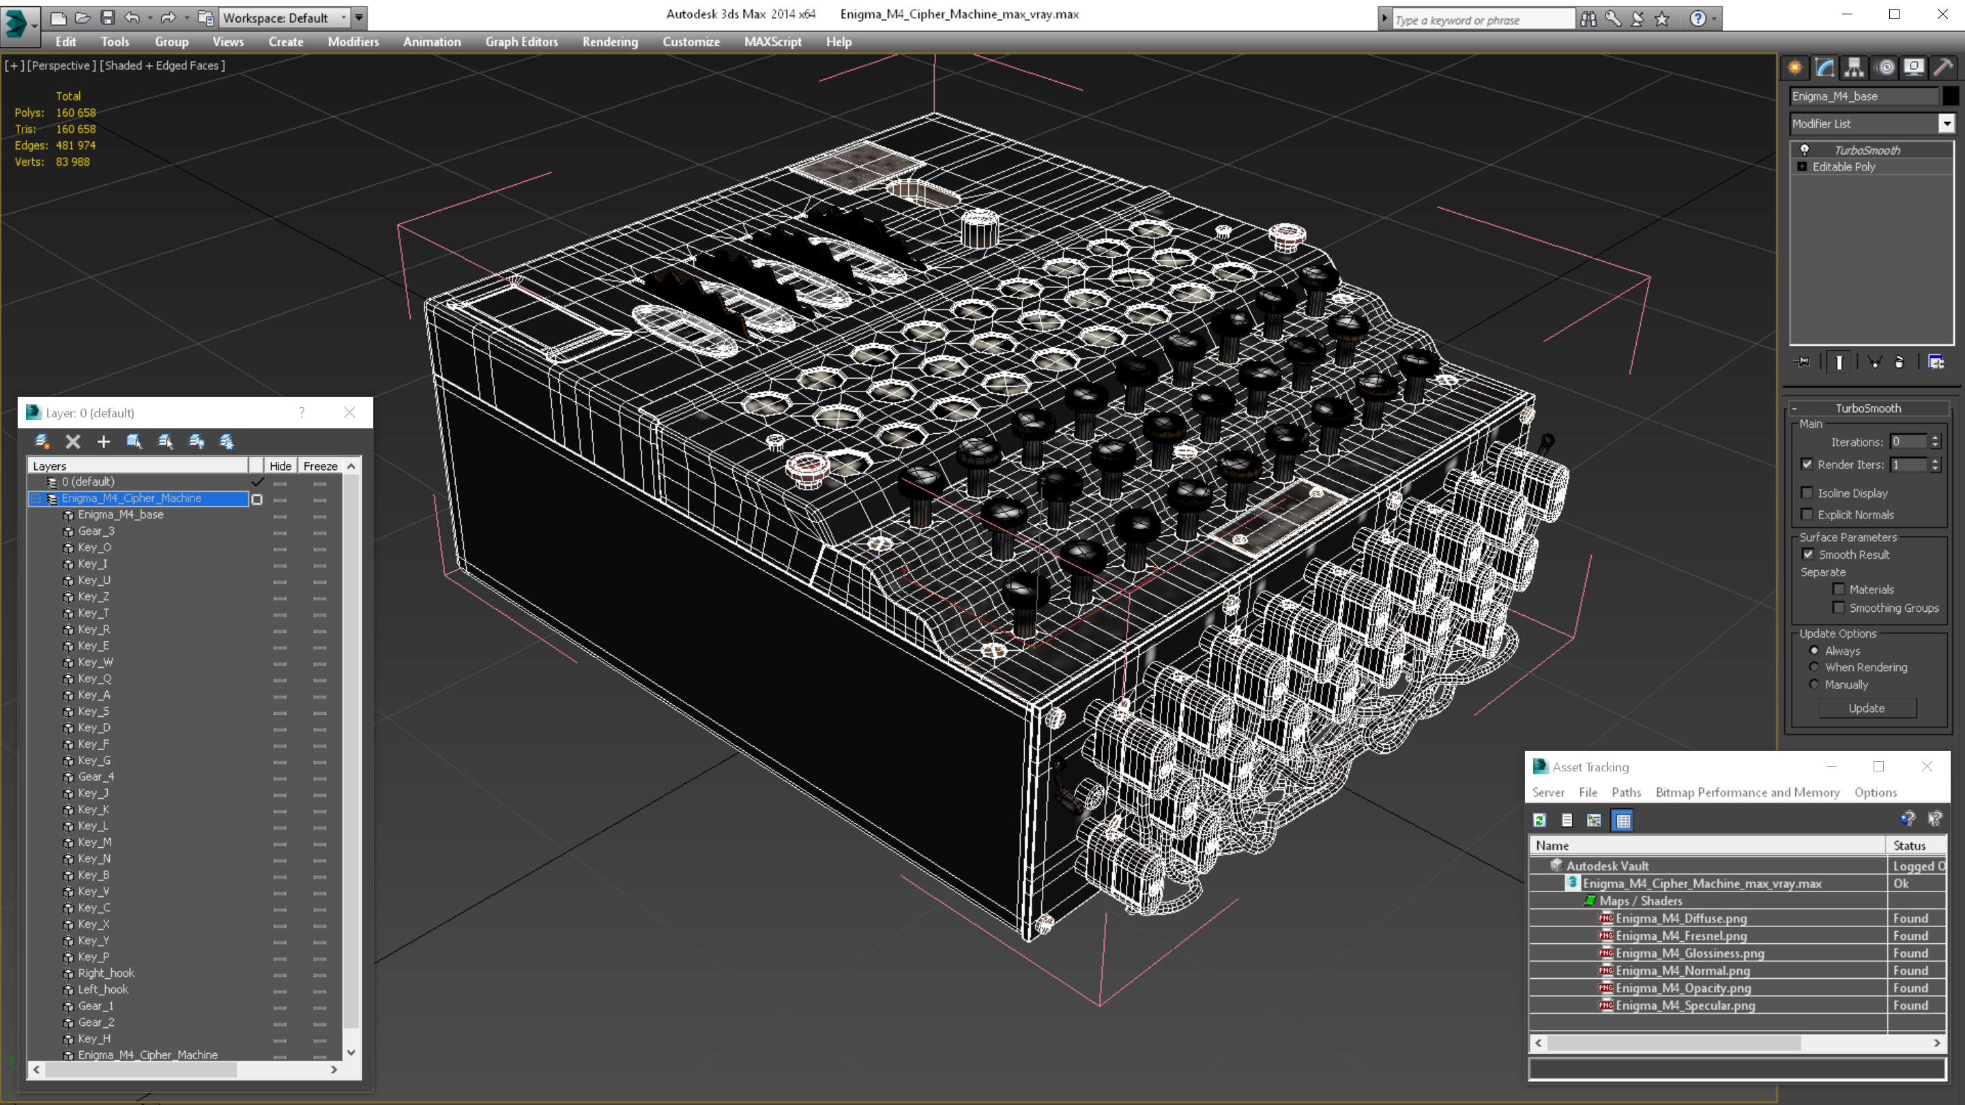The image size is (1965, 1105).
Task: Collapse Enigma_M4_Cipher_Machine layer tree
Action: click(35, 498)
